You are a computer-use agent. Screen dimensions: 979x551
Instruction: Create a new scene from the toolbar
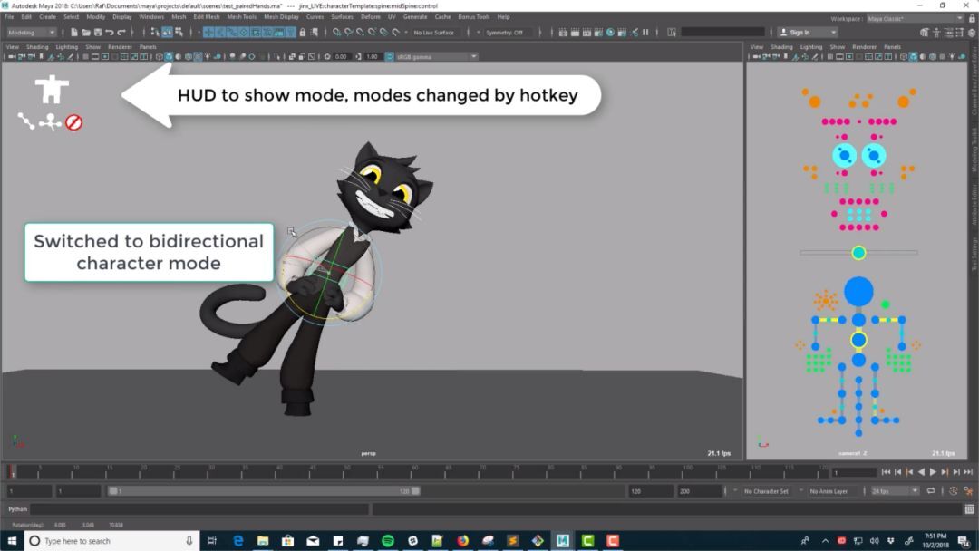73,32
